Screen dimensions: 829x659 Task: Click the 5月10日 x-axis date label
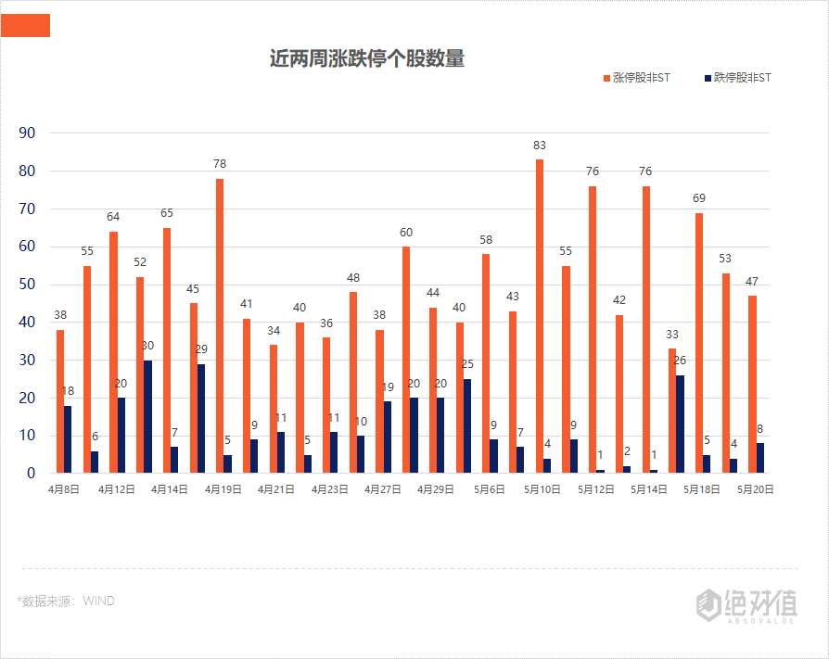pyautogui.click(x=542, y=488)
